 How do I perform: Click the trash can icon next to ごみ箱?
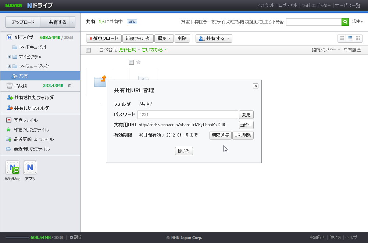click(x=69, y=85)
